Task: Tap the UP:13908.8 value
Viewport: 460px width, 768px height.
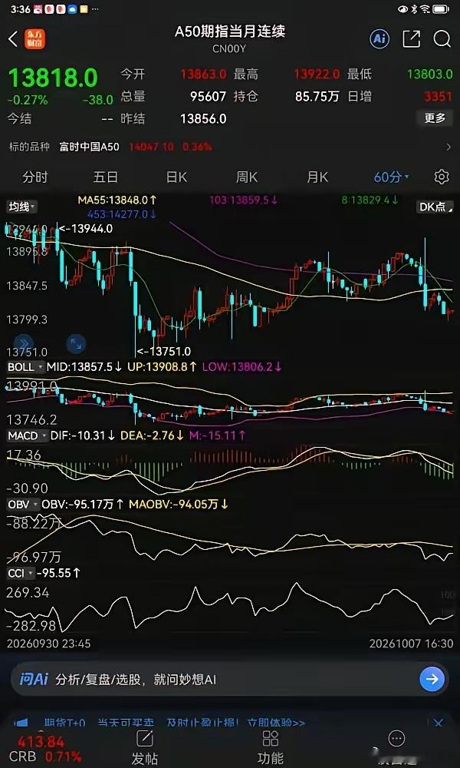Action: click(163, 367)
